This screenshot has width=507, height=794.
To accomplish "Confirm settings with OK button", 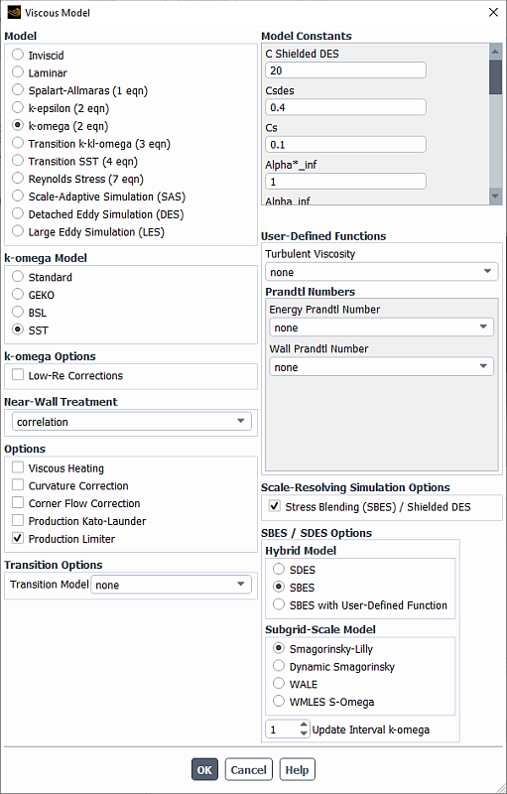I will coord(204,770).
